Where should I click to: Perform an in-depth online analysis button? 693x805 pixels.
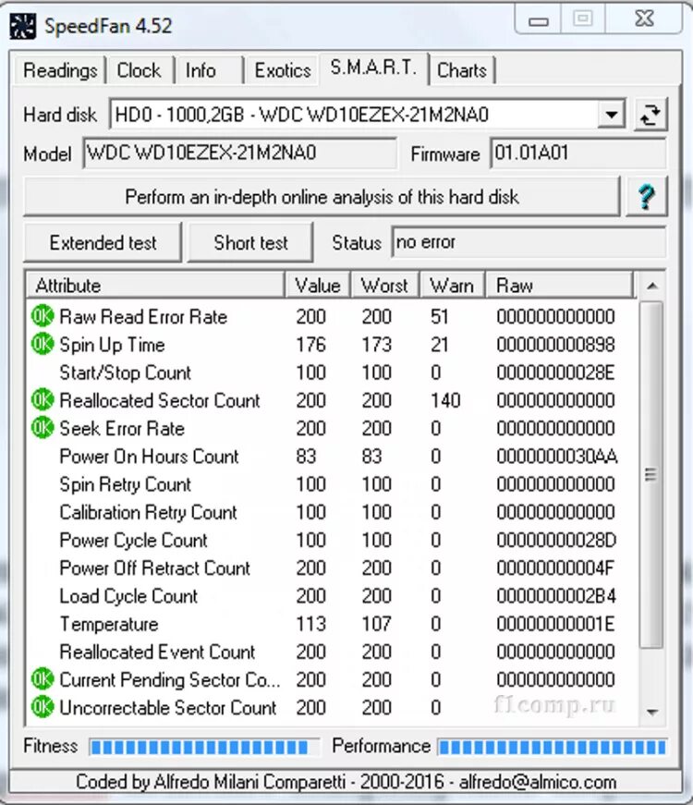click(x=322, y=197)
